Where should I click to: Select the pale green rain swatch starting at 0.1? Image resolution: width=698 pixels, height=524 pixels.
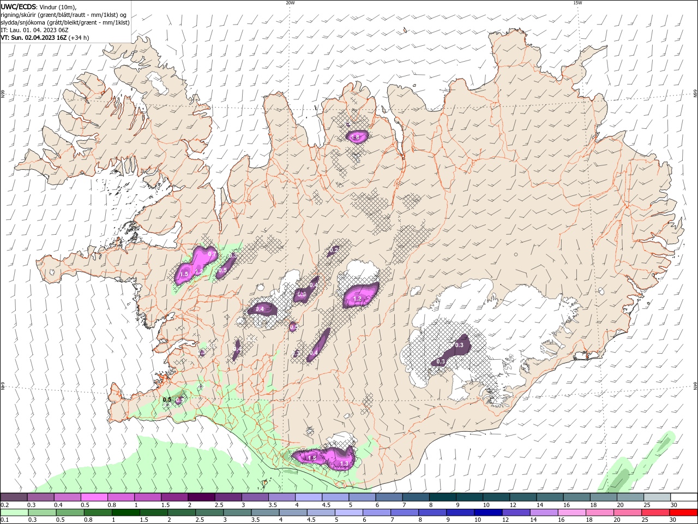click(14, 513)
